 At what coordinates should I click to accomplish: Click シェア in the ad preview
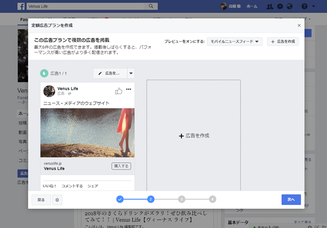(x=93, y=186)
